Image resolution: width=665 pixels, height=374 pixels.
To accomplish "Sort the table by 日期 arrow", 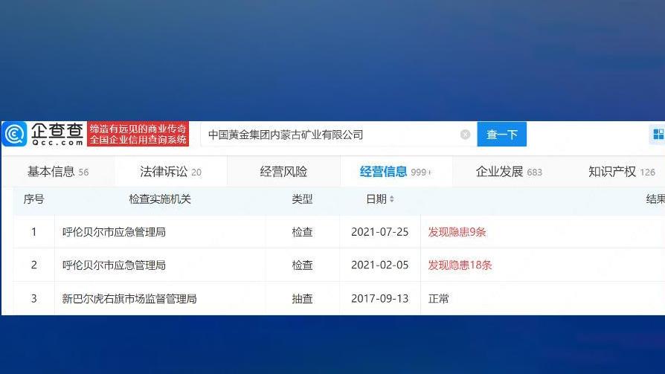I will coord(392,200).
